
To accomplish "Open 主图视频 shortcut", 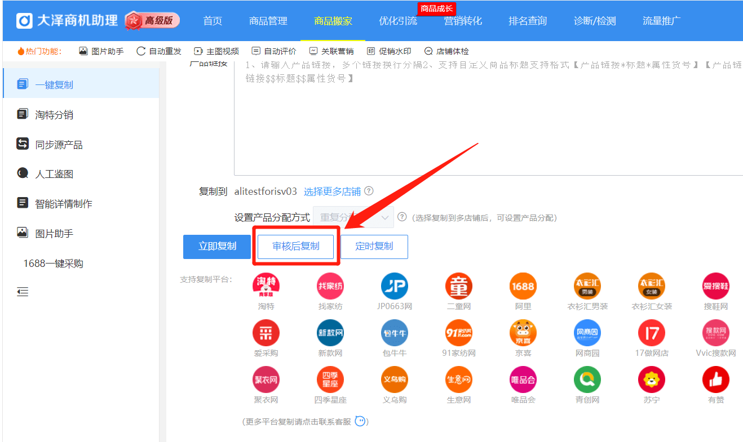I will (216, 51).
